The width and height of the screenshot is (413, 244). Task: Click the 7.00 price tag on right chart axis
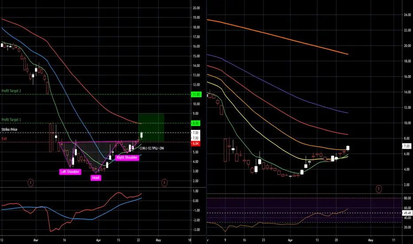click(x=407, y=146)
